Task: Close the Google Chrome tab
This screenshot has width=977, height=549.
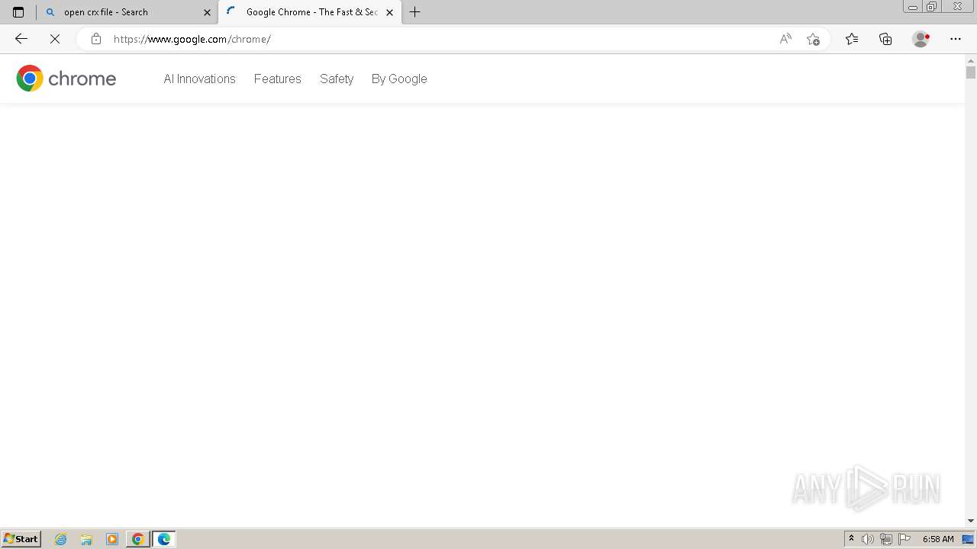Action: (x=389, y=12)
